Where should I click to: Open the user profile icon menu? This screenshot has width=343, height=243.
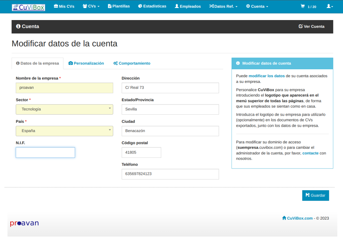coord(330,6)
